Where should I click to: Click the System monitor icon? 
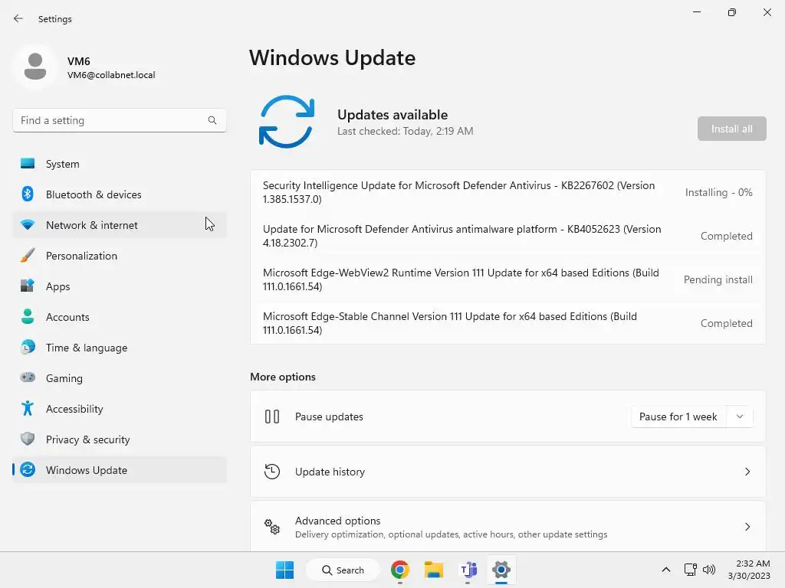[x=28, y=164]
